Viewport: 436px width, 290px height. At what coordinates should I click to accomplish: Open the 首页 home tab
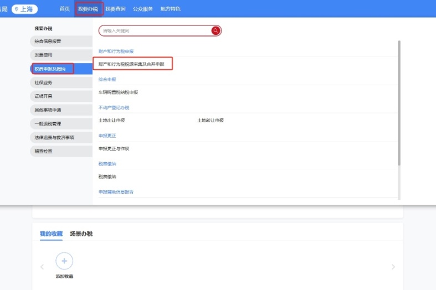point(65,9)
